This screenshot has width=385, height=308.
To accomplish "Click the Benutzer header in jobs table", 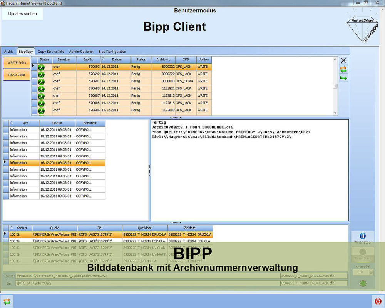I will pos(64,59).
